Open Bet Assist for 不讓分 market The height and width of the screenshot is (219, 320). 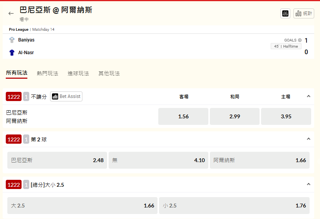click(66, 96)
